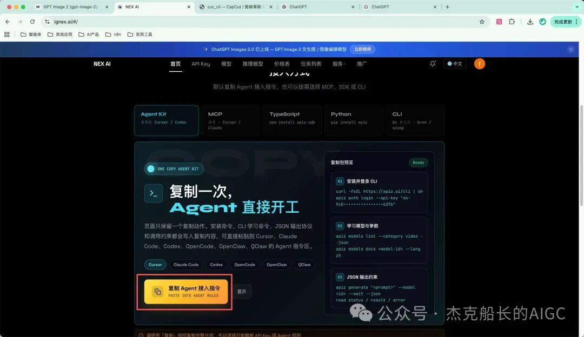The width and height of the screenshot is (584, 337).
Task: Select the MCP integration card
Action: 230,120
